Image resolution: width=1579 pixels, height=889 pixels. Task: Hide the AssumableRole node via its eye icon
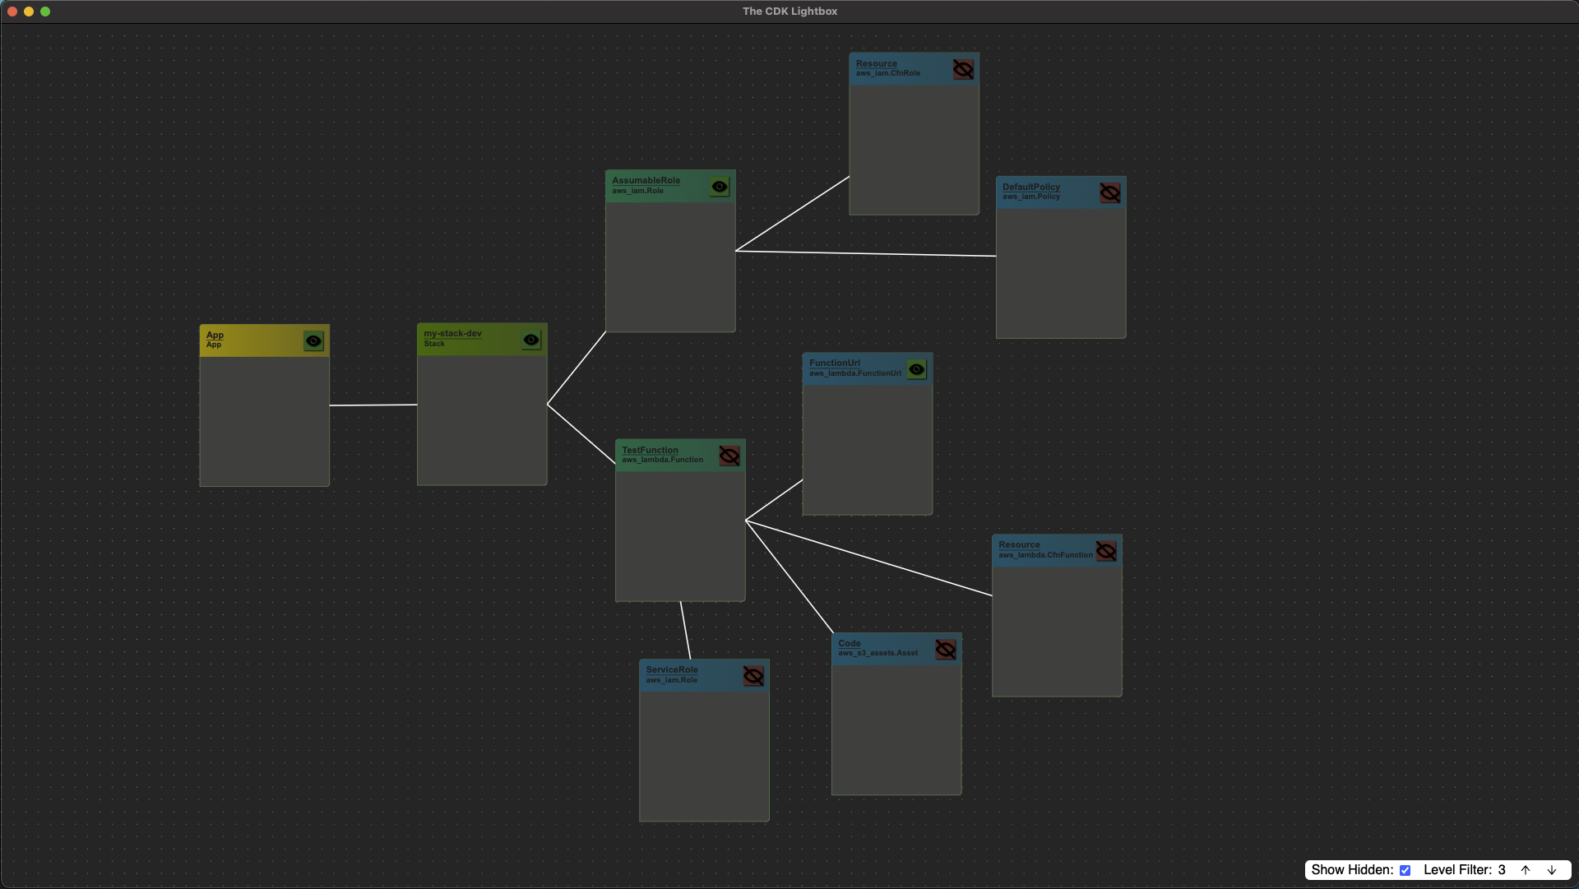click(x=720, y=187)
